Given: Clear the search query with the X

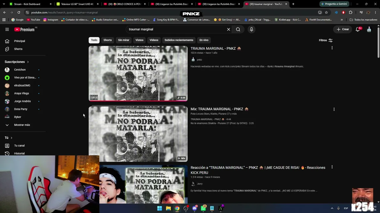Looking at the screenshot, I should tap(229, 29).
